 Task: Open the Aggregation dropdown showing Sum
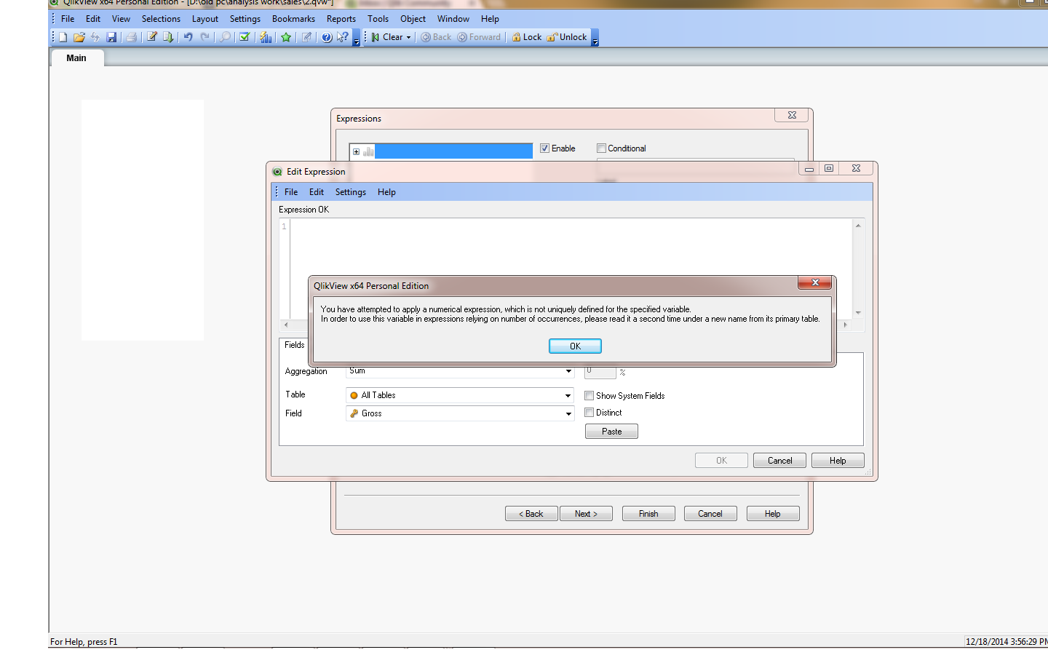[460, 371]
